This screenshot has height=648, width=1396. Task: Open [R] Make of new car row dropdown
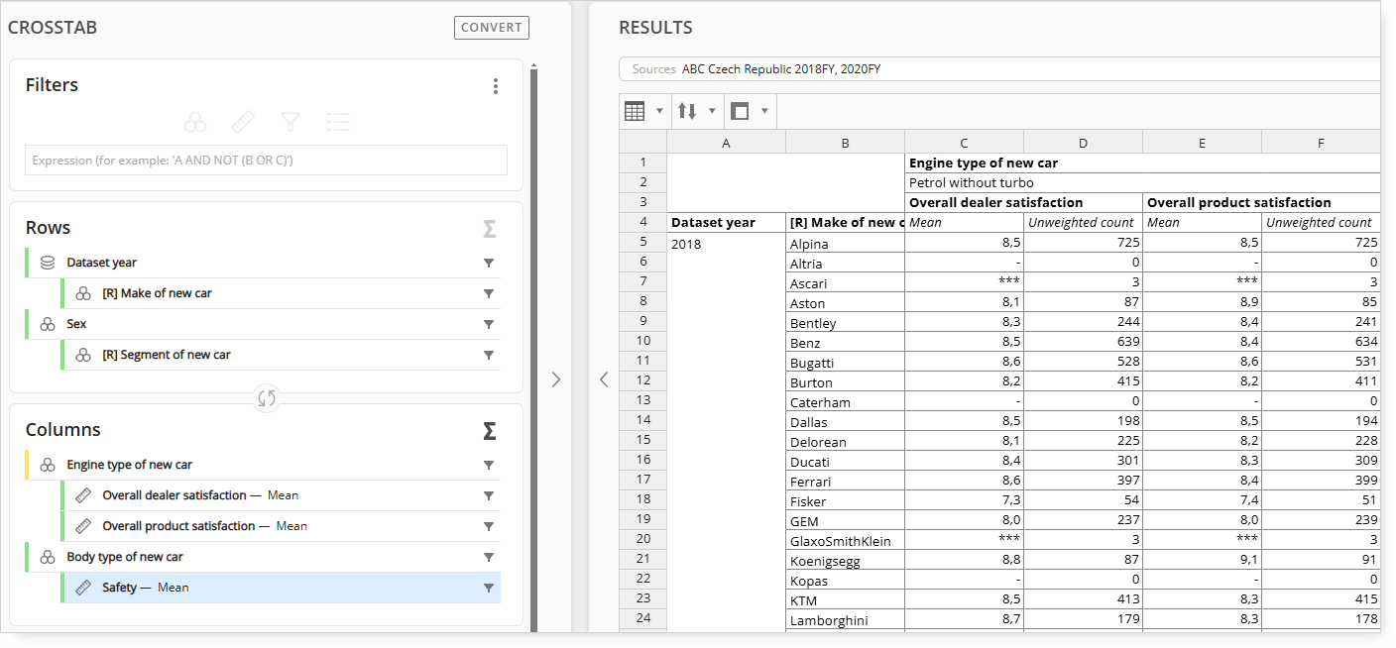(488, 294)
